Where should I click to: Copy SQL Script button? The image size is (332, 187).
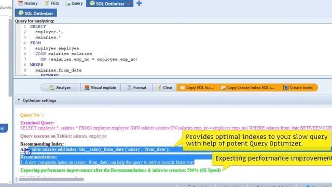pyautogui.click(x=197, y=88)
